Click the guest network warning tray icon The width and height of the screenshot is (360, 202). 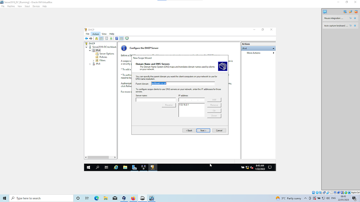coord(247,168)
